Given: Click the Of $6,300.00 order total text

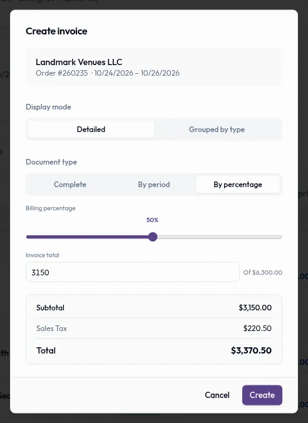Looking at the screenshot, I should pyautogui.click(x=263, y=272).
